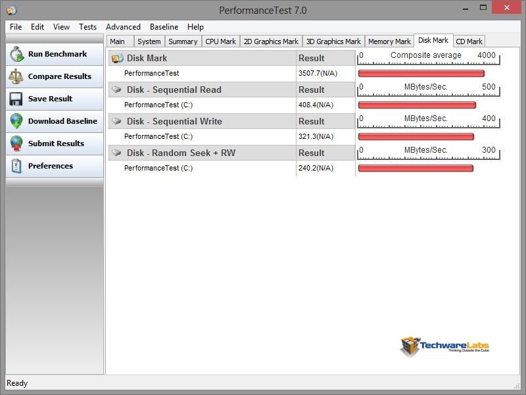Viewport: 526px width, 395px height.
Task: Select the Disk Mark header title text
Action: tap(147, 58)
